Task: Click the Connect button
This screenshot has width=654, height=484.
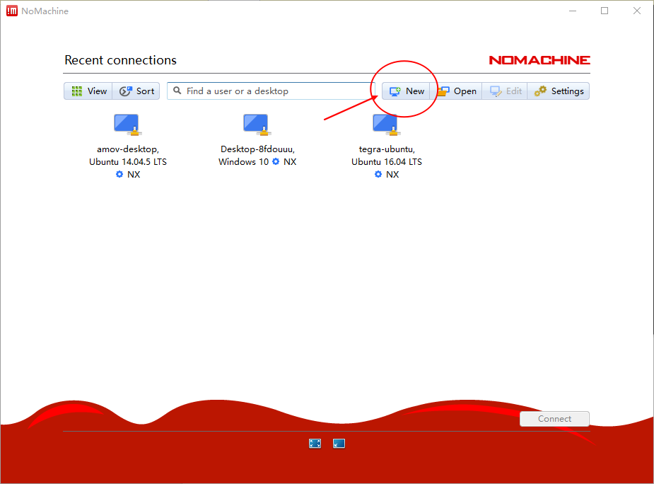Action: coord(554,419)
